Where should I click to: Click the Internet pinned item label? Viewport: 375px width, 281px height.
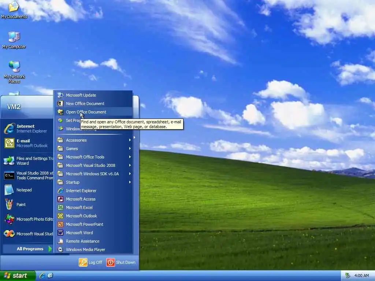tap(26, 126)
